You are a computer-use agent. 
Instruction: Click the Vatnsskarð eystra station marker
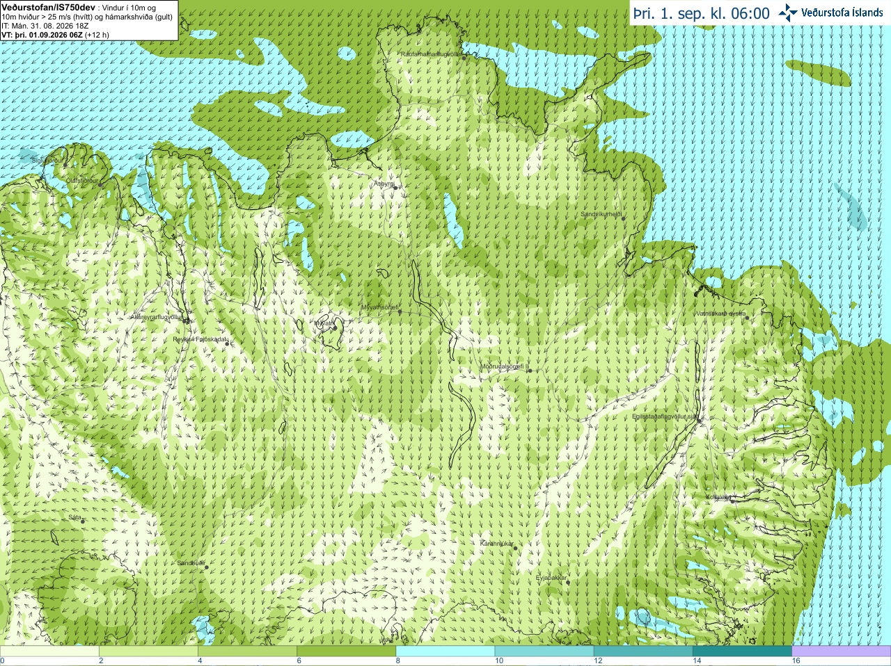[x=747, y=318]
